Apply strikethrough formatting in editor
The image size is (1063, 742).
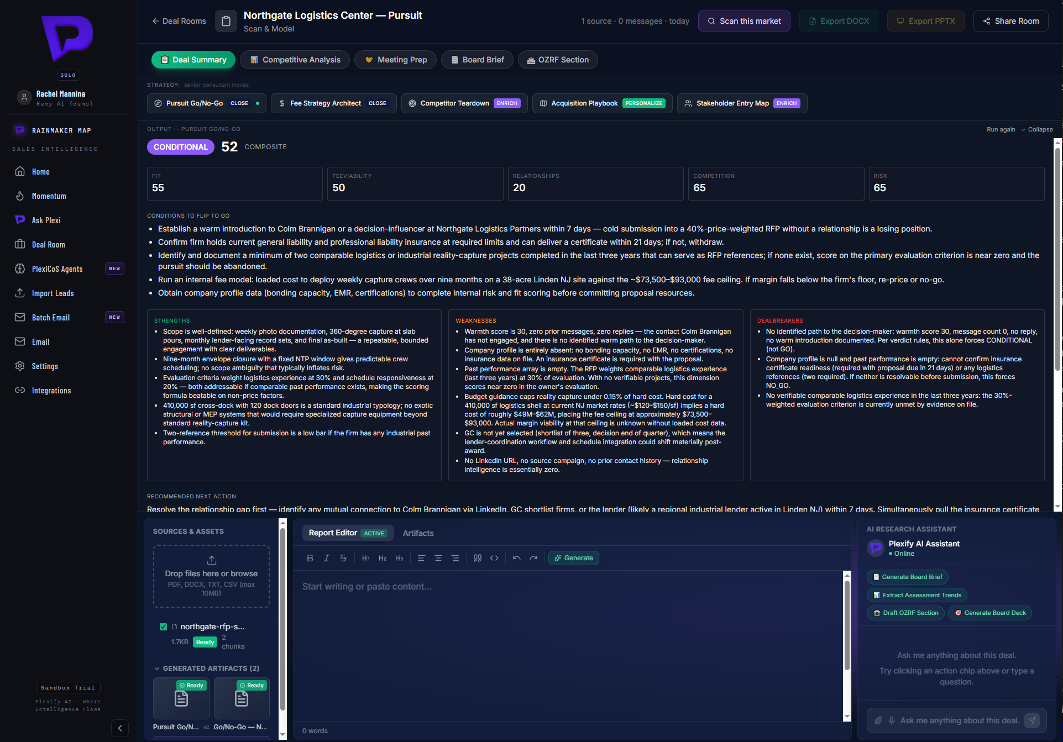tap(343, 558)
